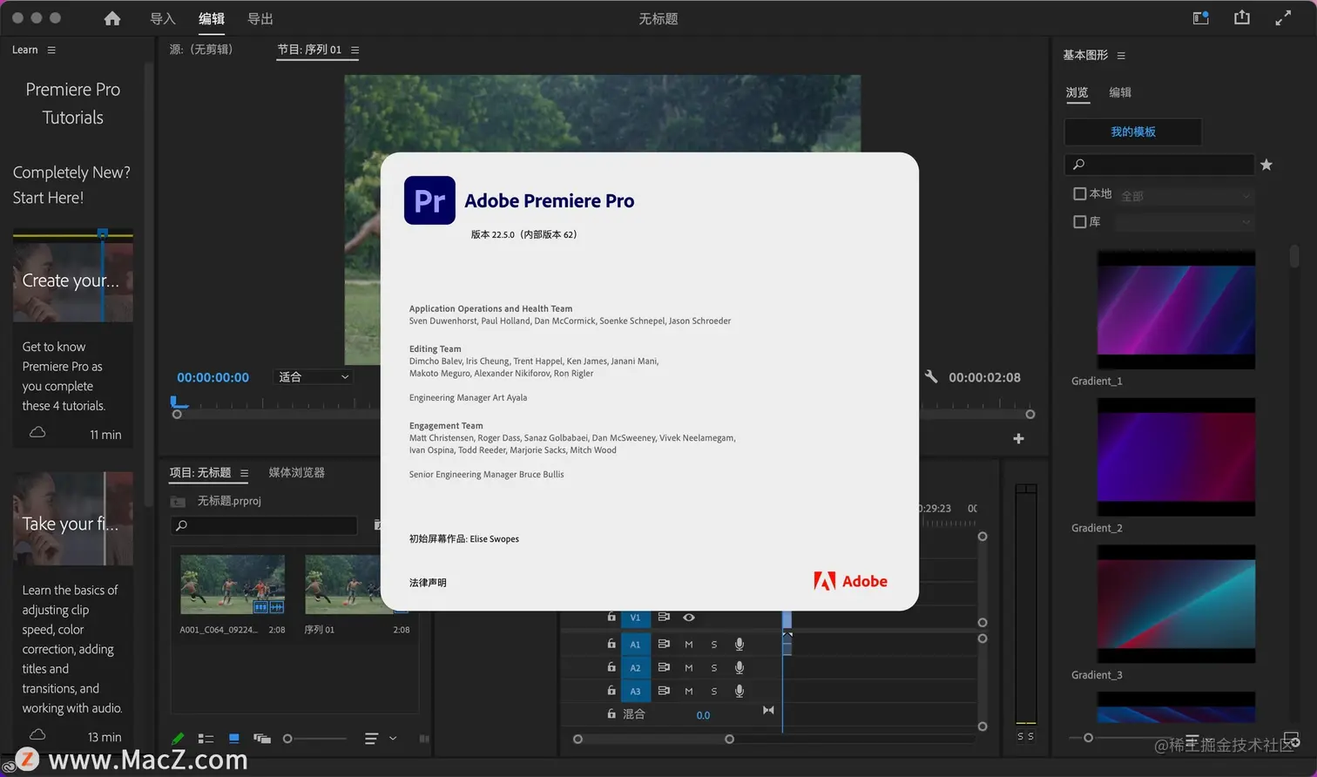Click the 我的模板 button

[x=1133, y=132]
